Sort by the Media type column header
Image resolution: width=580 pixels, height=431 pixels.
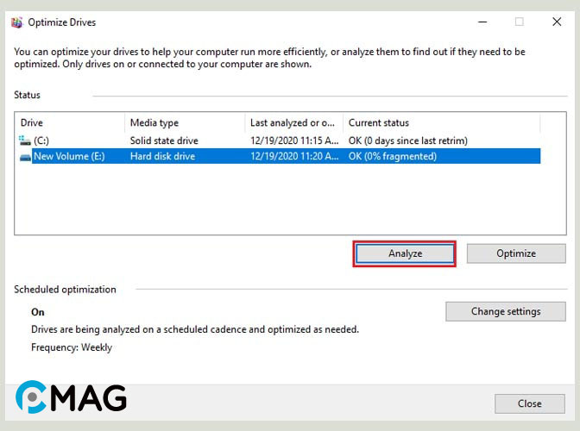(x=185, y=122)
